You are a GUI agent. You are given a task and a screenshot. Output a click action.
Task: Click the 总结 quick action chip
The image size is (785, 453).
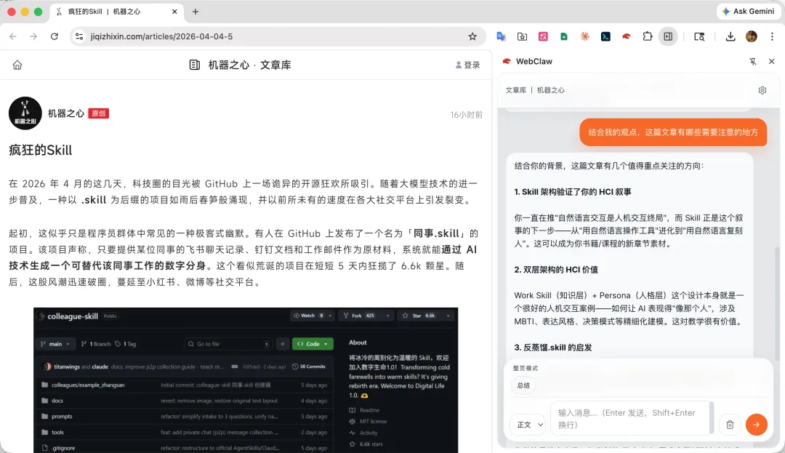point(523,385)
